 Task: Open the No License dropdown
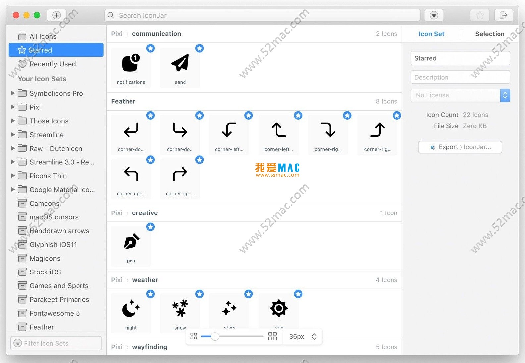pos(460,95)
